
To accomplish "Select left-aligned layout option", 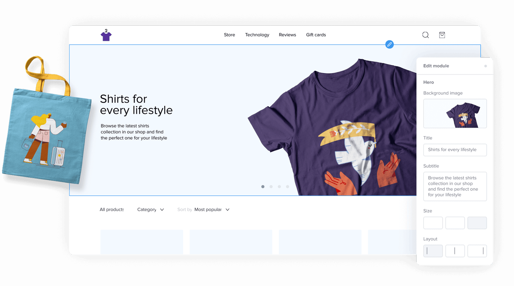I will [x=433, y=251].
